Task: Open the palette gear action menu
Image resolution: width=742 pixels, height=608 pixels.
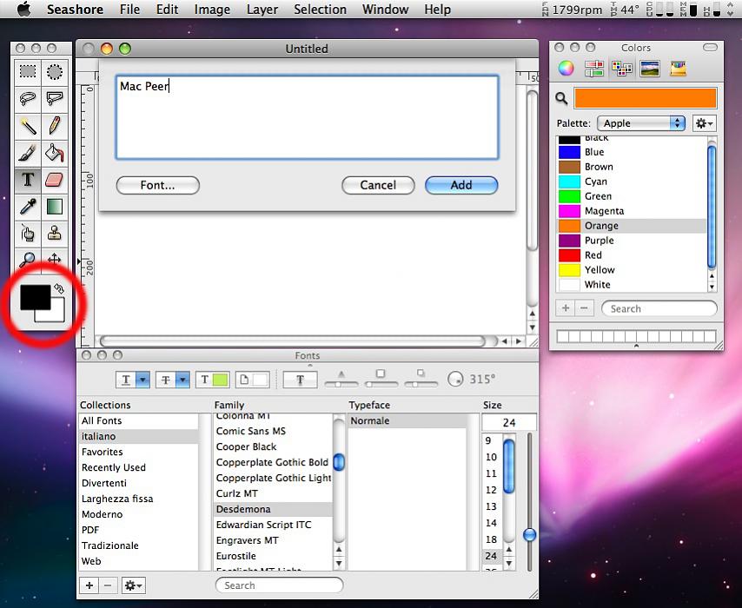Action: point(704,123)
